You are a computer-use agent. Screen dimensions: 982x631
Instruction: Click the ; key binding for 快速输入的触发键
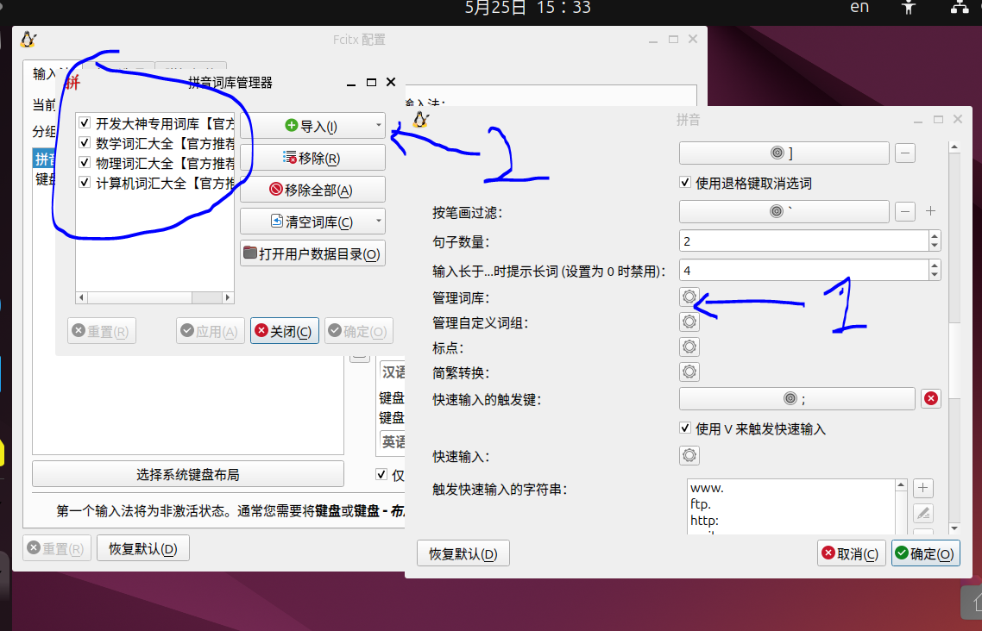click(x=797, y=398)
